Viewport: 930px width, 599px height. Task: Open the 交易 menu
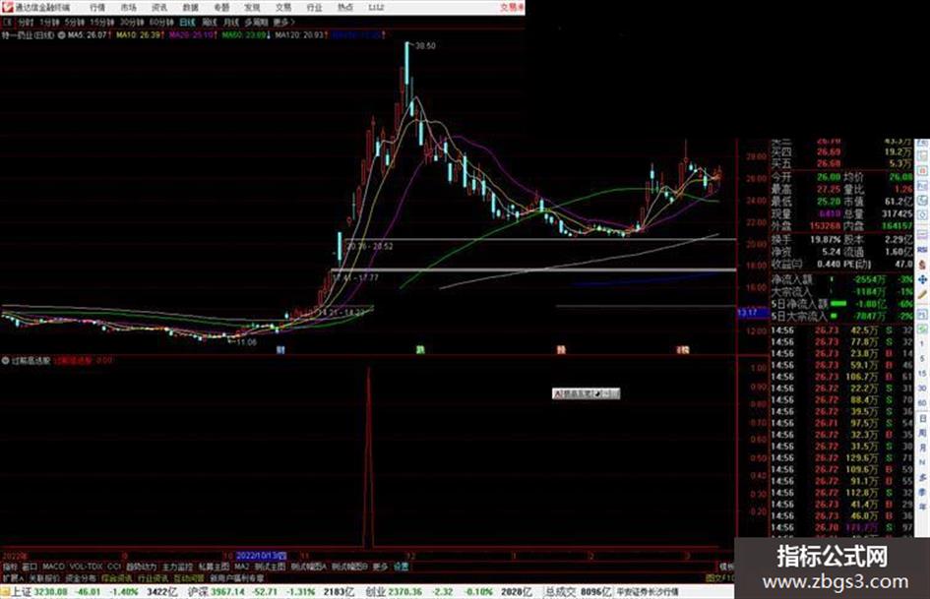pyautogui.click(x=282, y=7)
